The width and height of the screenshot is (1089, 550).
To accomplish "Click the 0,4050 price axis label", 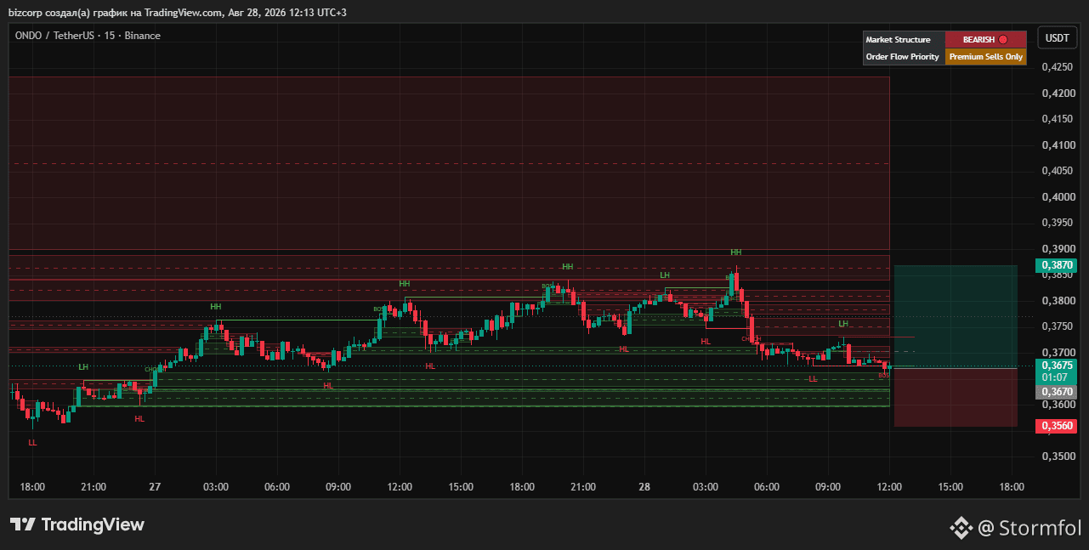I will coord(1058,171).
